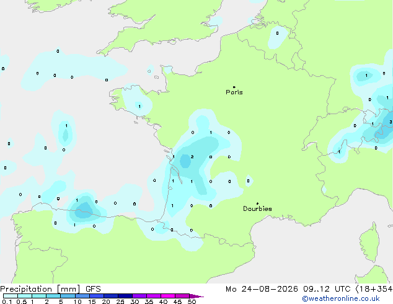Select the legend swatch between 15 and 20
Viewport: 393px width, 304px height.
(96, 296)
